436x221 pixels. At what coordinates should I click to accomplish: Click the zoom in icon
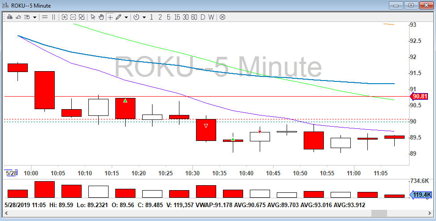[65, 17]
